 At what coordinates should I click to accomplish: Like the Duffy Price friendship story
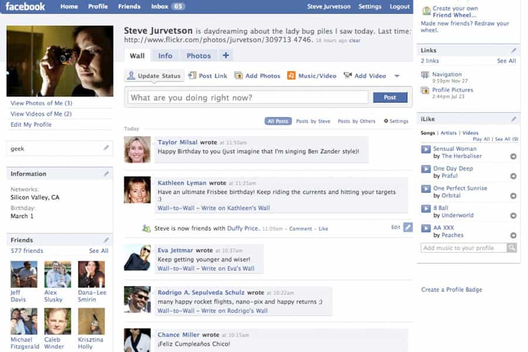pos(323,229)
